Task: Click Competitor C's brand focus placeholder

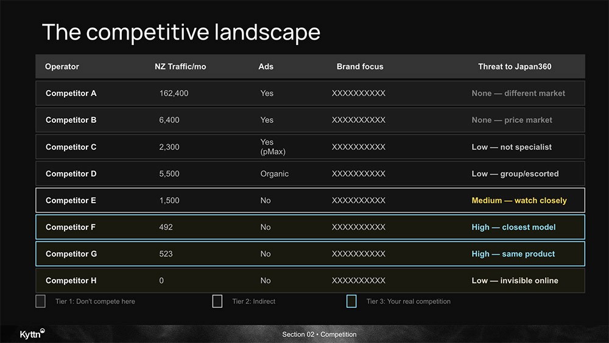Action: pos(359,147)
